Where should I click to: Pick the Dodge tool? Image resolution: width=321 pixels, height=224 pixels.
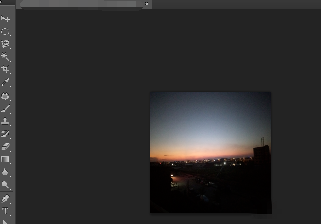point(5,185)
